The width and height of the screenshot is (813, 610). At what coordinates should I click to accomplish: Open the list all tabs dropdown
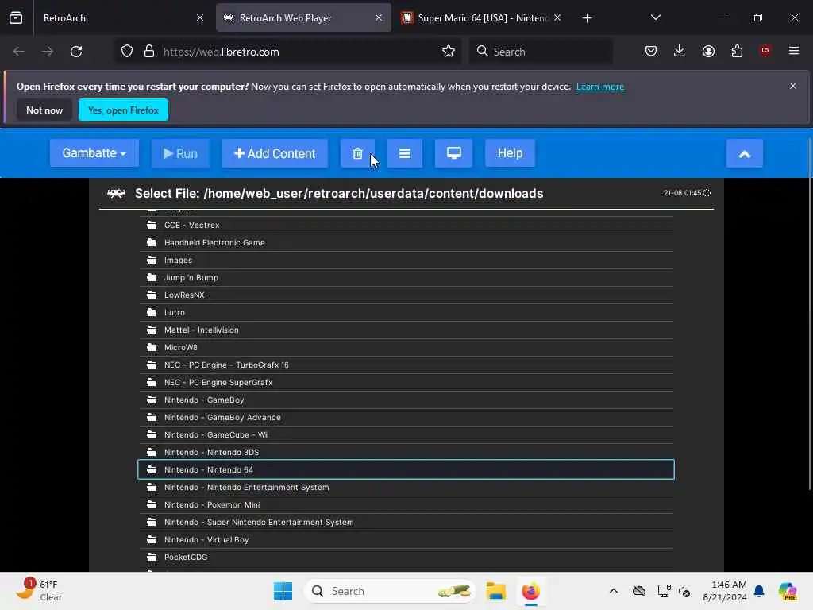click(655, 17)
